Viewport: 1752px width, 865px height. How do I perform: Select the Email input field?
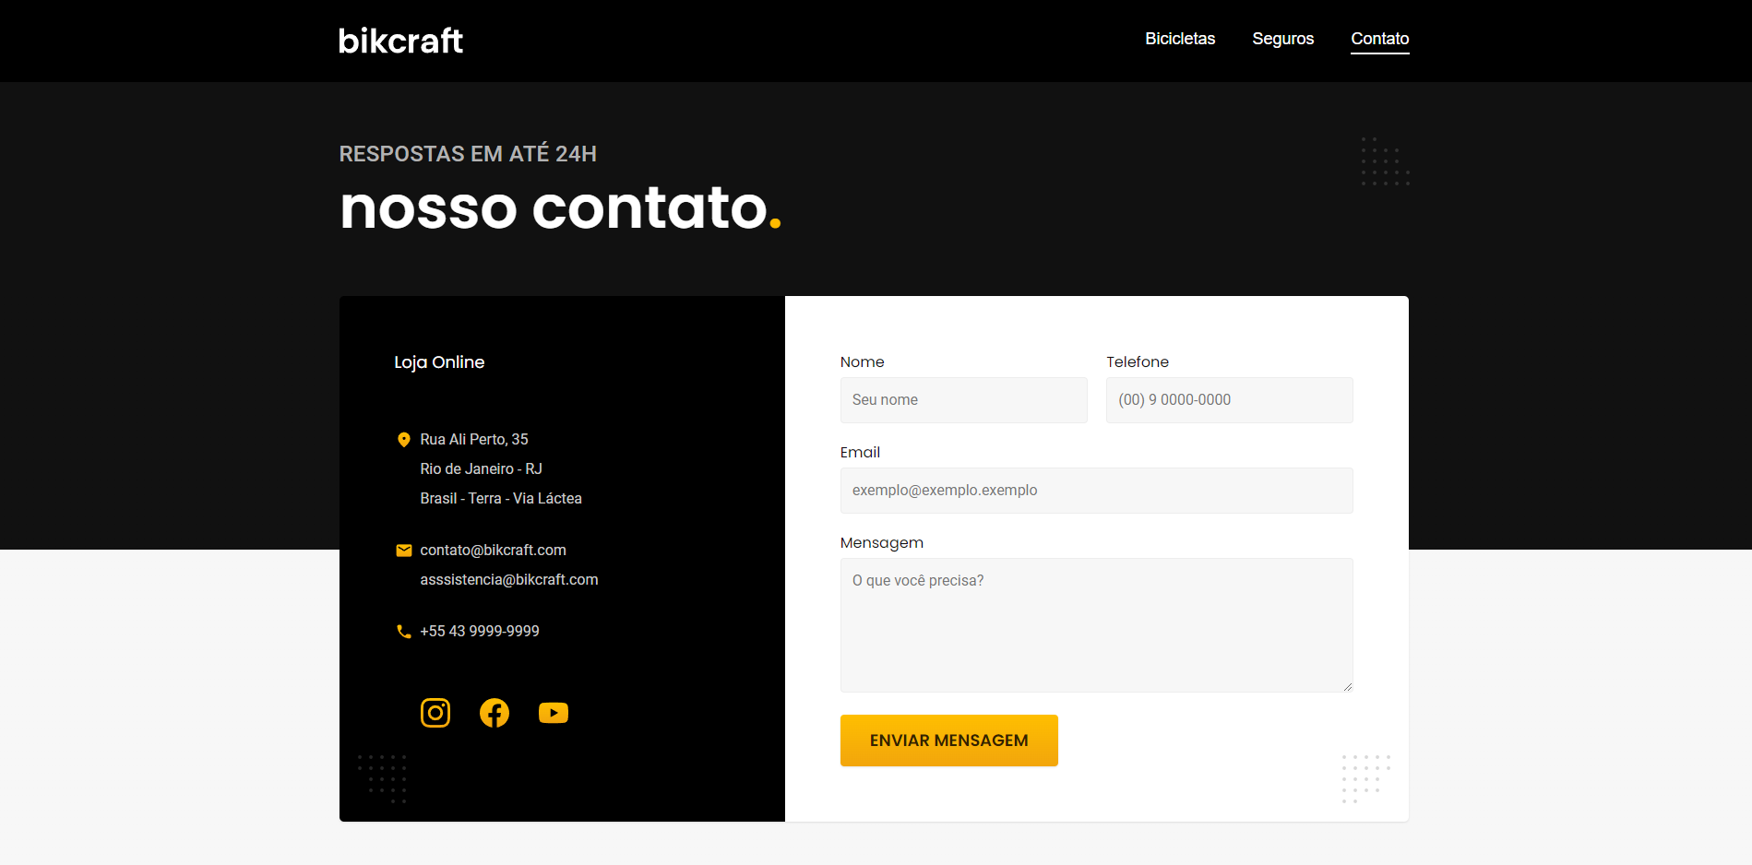pyautogui.click(x=1096, y=491)
